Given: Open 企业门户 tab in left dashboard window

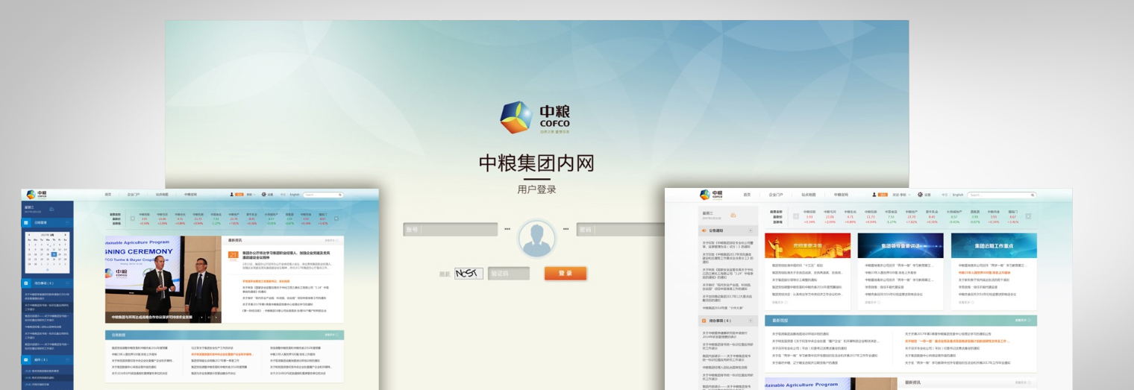Looking at the screenshot, I should click(134, 195).
